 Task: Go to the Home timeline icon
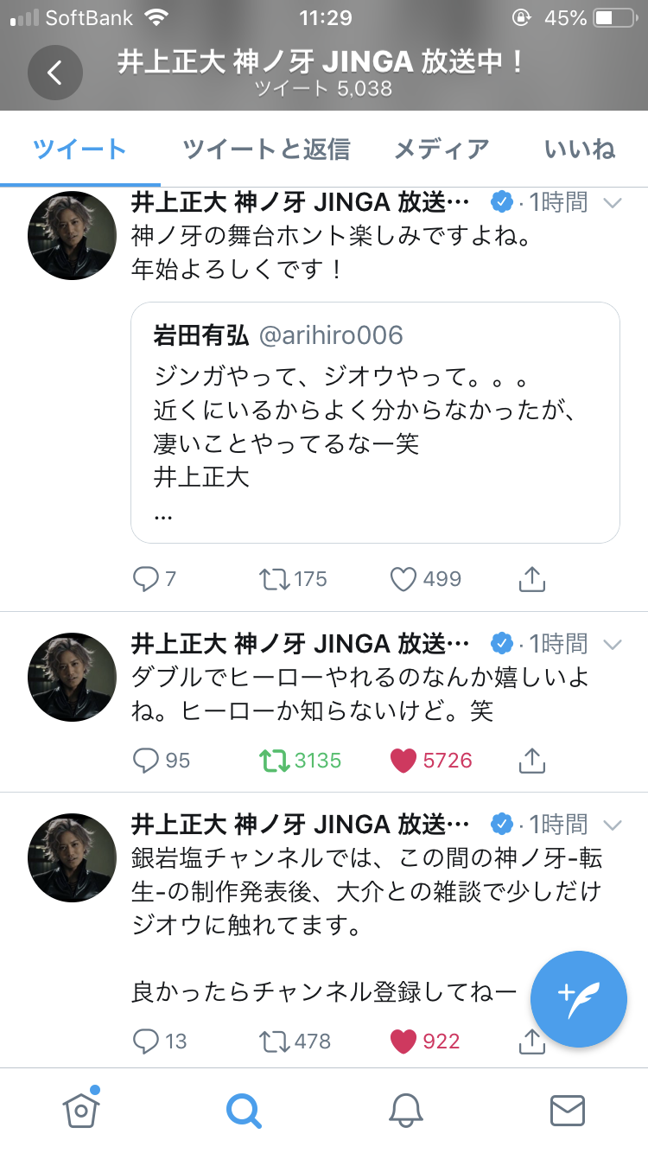tap(80, 1109)
